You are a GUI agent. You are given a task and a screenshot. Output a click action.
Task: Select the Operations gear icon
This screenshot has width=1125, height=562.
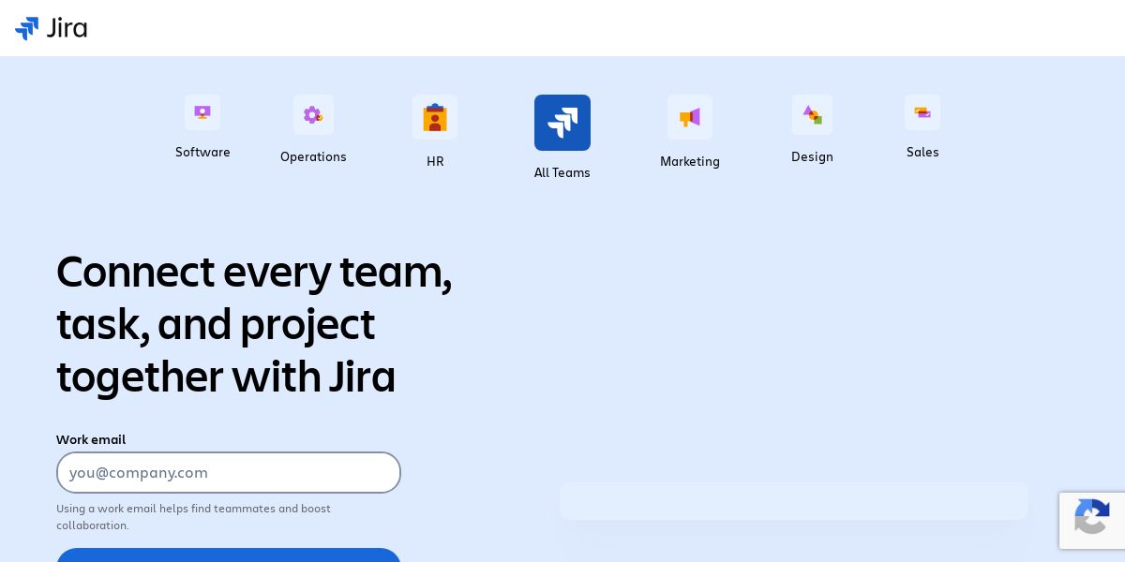point(313,114)
